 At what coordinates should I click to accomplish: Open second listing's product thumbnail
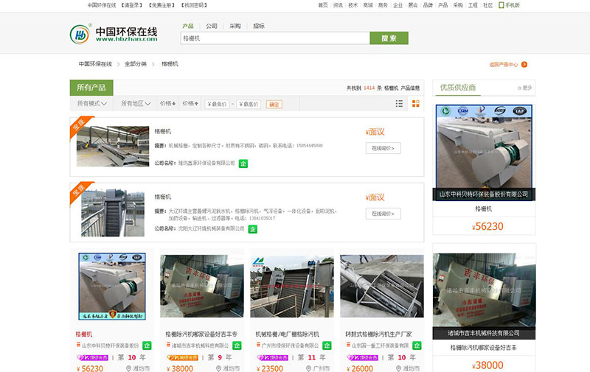coord(113,213)
